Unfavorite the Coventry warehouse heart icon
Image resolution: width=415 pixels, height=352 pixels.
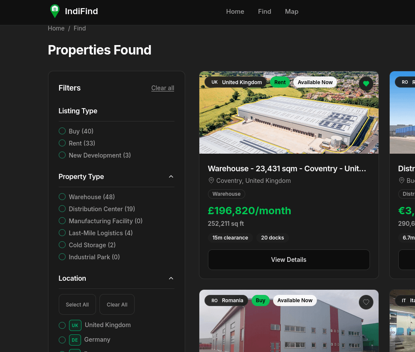366,84
